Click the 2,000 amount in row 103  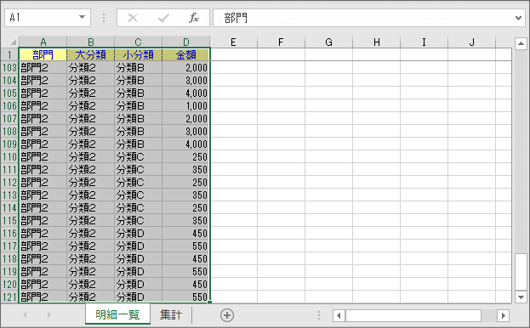click(186, 67)
